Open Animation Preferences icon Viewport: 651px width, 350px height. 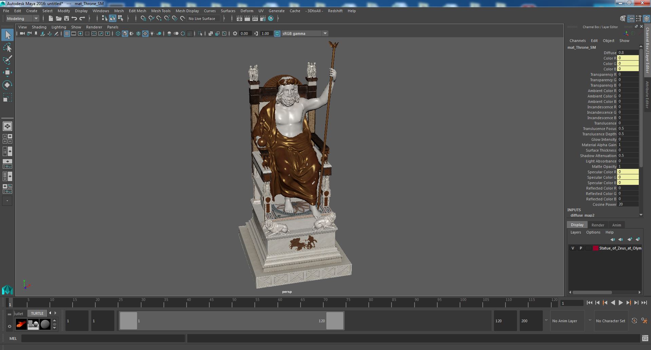click(x=644, y=321)
